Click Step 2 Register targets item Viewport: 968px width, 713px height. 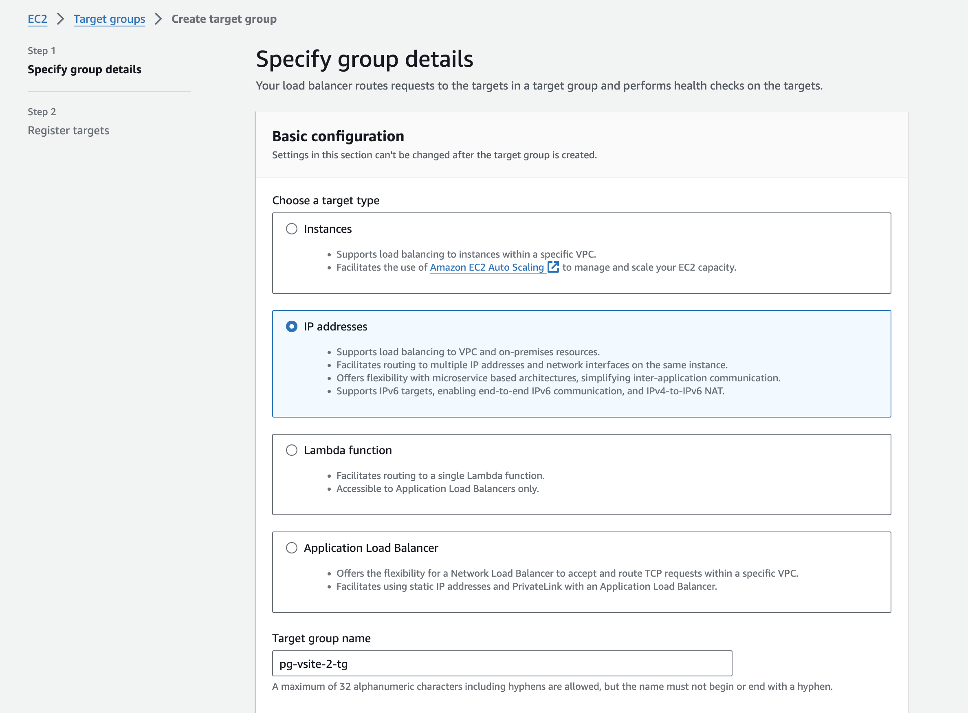tap(68, 130)
